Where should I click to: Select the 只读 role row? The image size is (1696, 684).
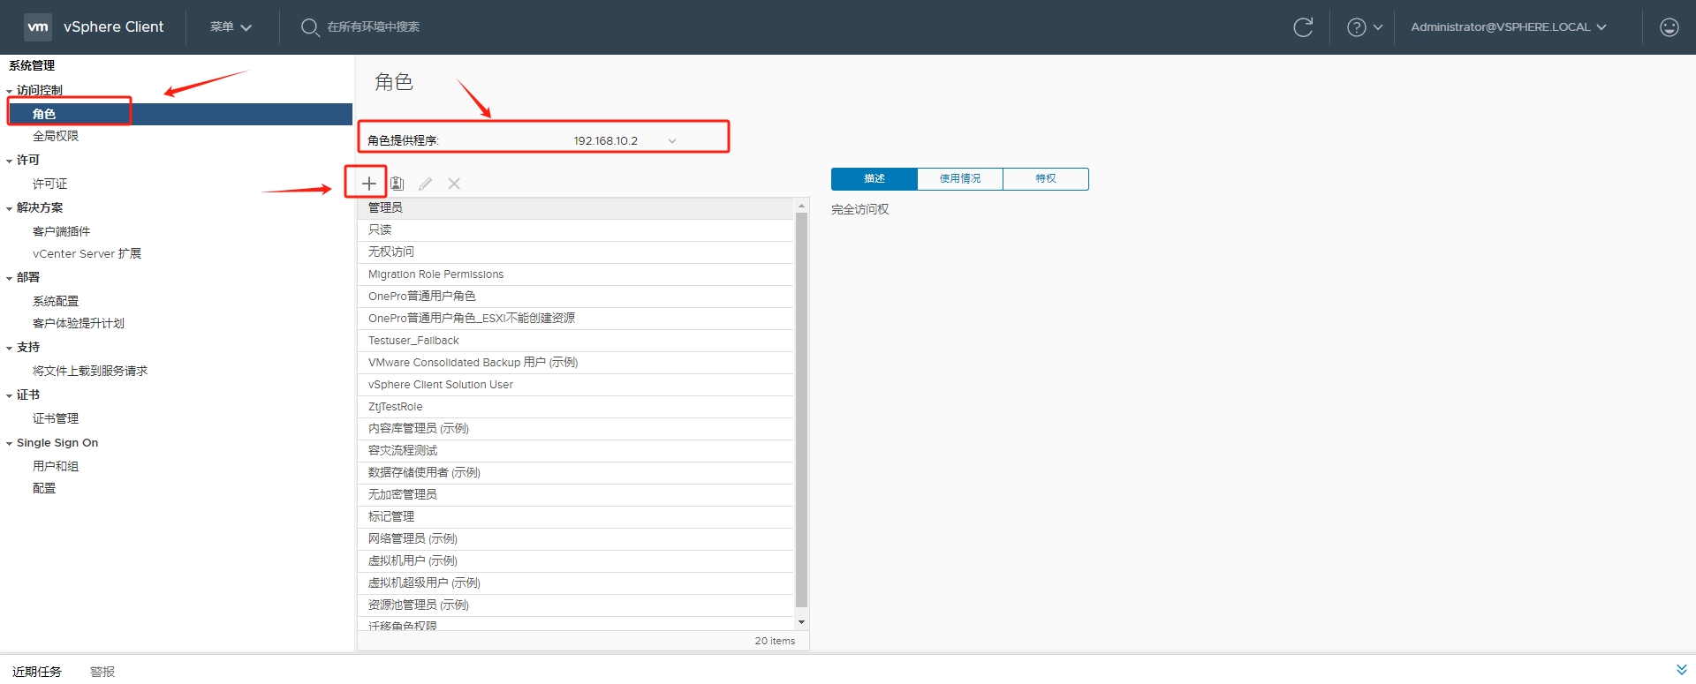(x=575, y=229)
